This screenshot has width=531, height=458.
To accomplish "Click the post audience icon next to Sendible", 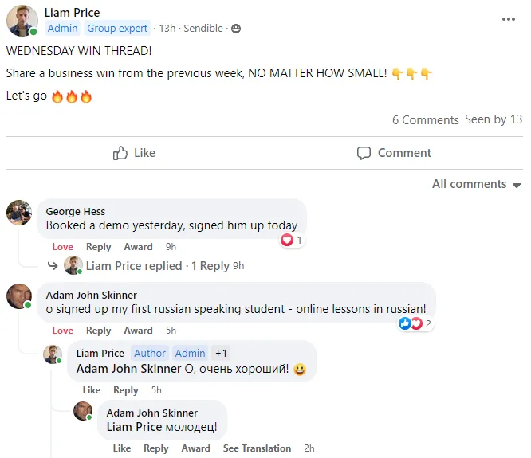I will point(235,29).
